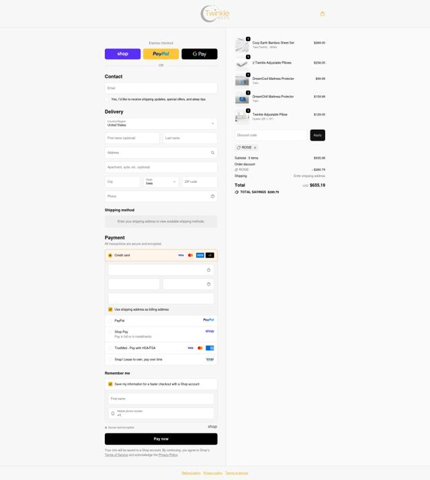The image size is (430, 480).
Task: Uncheck use shipping address as billing
Action: click(110, 309)
